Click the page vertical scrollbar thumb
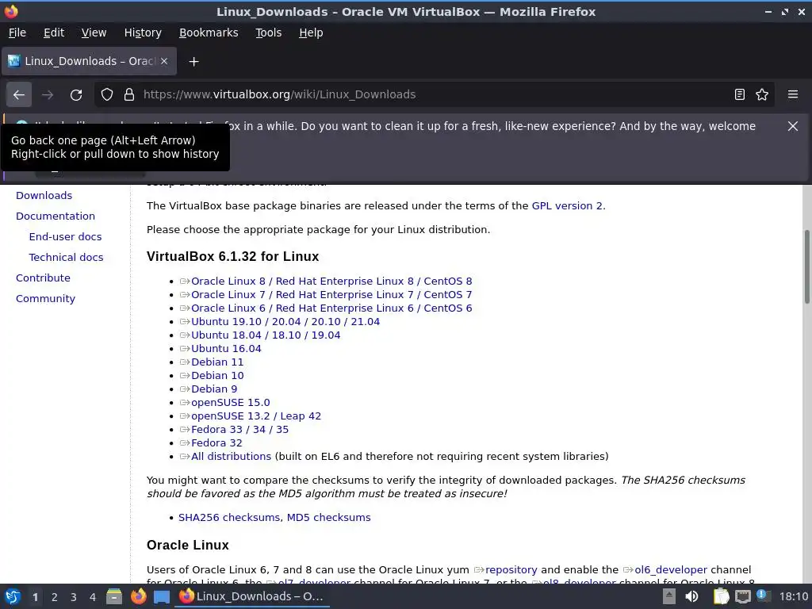Image resolution: width=812 pixels, height=609 pixels. coord(806,266)
